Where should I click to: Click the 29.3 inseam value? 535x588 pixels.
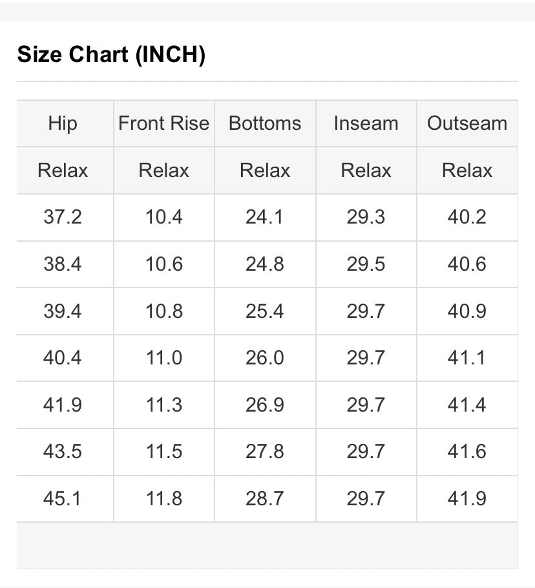click(x=366, y=217)
